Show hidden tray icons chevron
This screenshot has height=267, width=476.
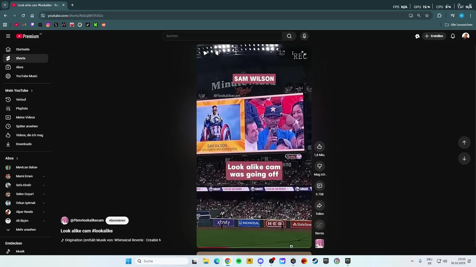412,261
